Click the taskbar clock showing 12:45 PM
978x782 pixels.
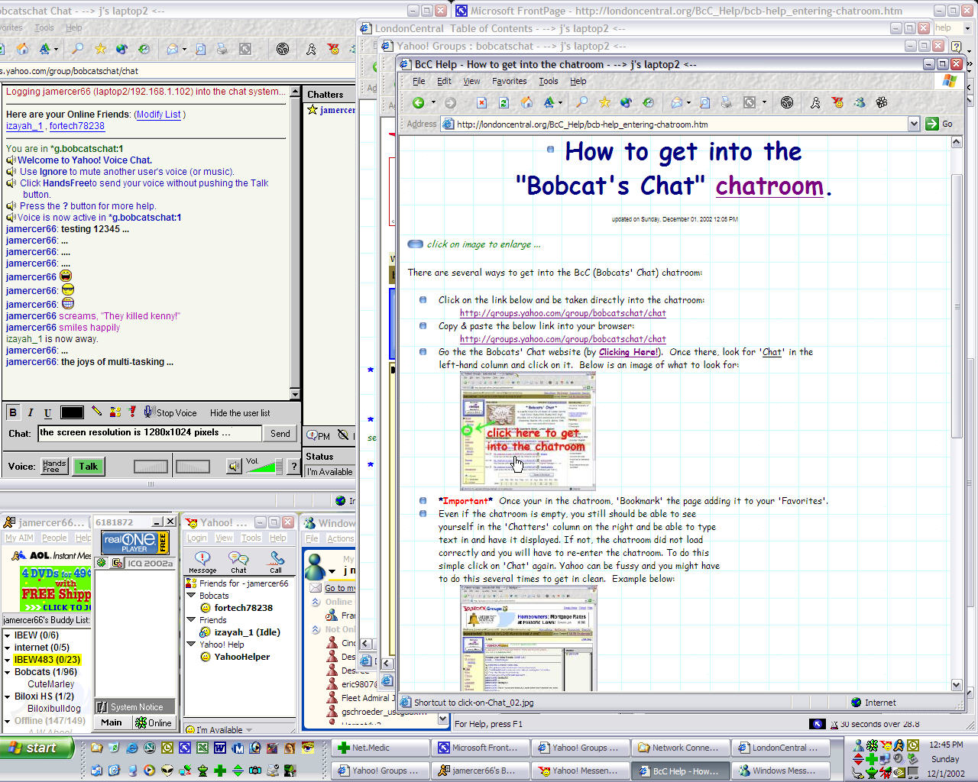946,745
